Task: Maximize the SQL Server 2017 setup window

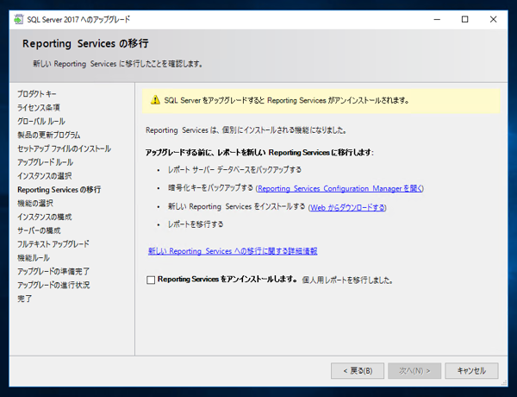Action: [465, 20]
